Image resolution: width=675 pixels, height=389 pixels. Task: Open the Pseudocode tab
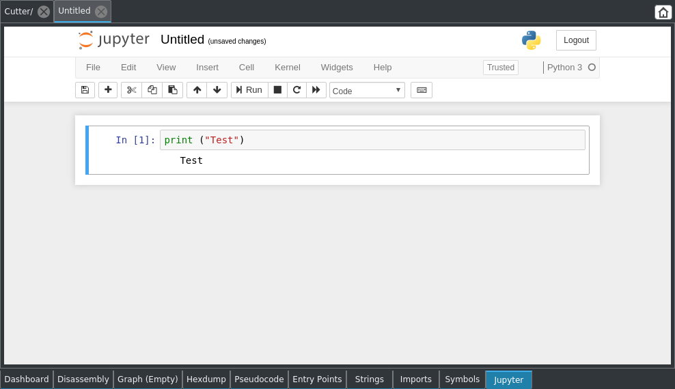click(x=259, y=379)
